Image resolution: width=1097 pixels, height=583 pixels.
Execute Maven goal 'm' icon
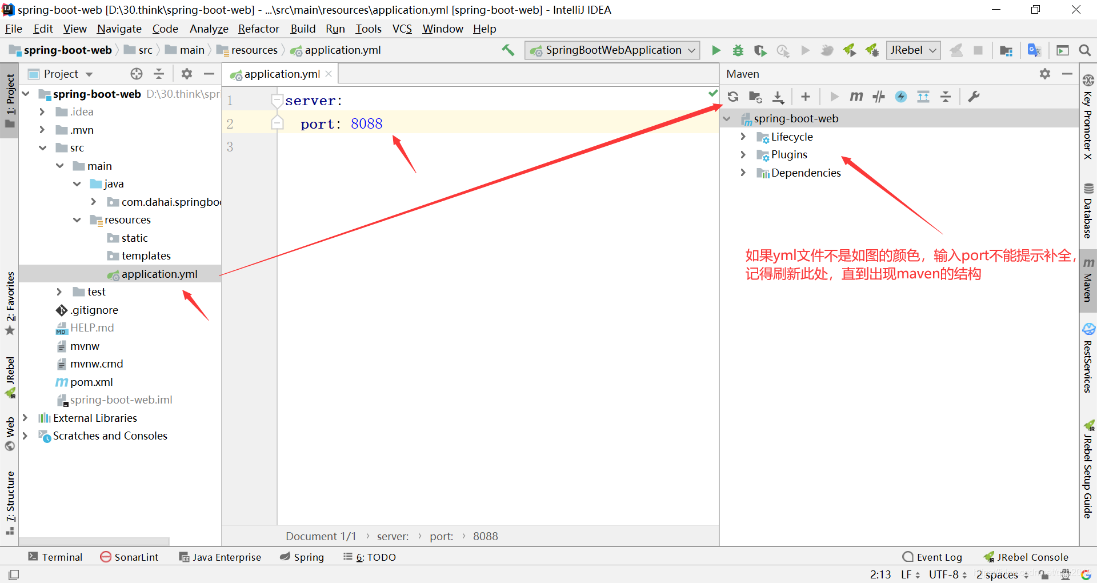tap(856, 97)
